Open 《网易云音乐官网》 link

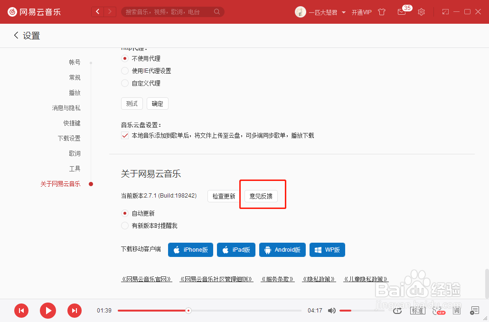(147, 279)
